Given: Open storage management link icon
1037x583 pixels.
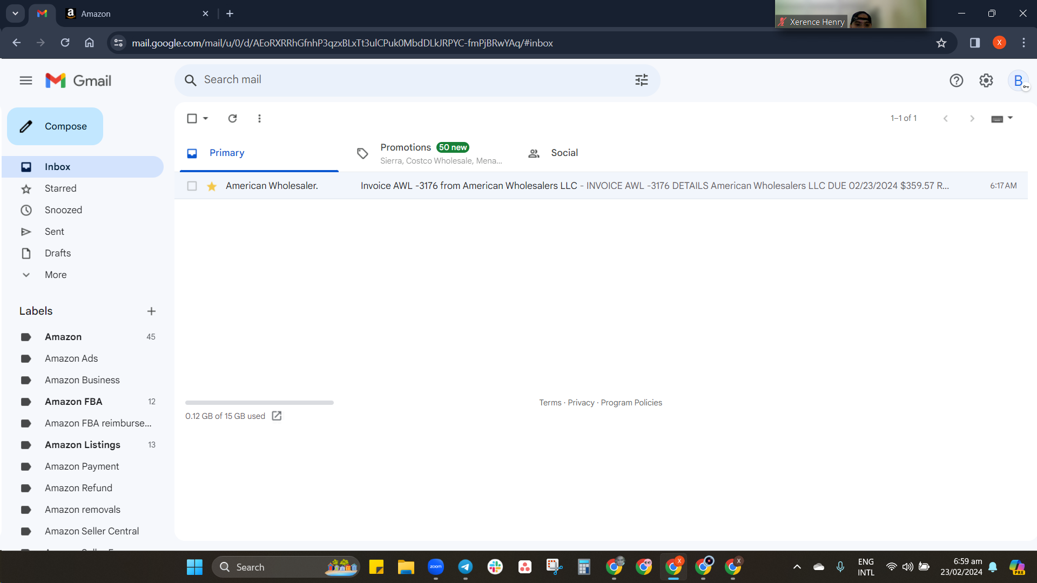Looking at the screenshot, I should 277,416.
